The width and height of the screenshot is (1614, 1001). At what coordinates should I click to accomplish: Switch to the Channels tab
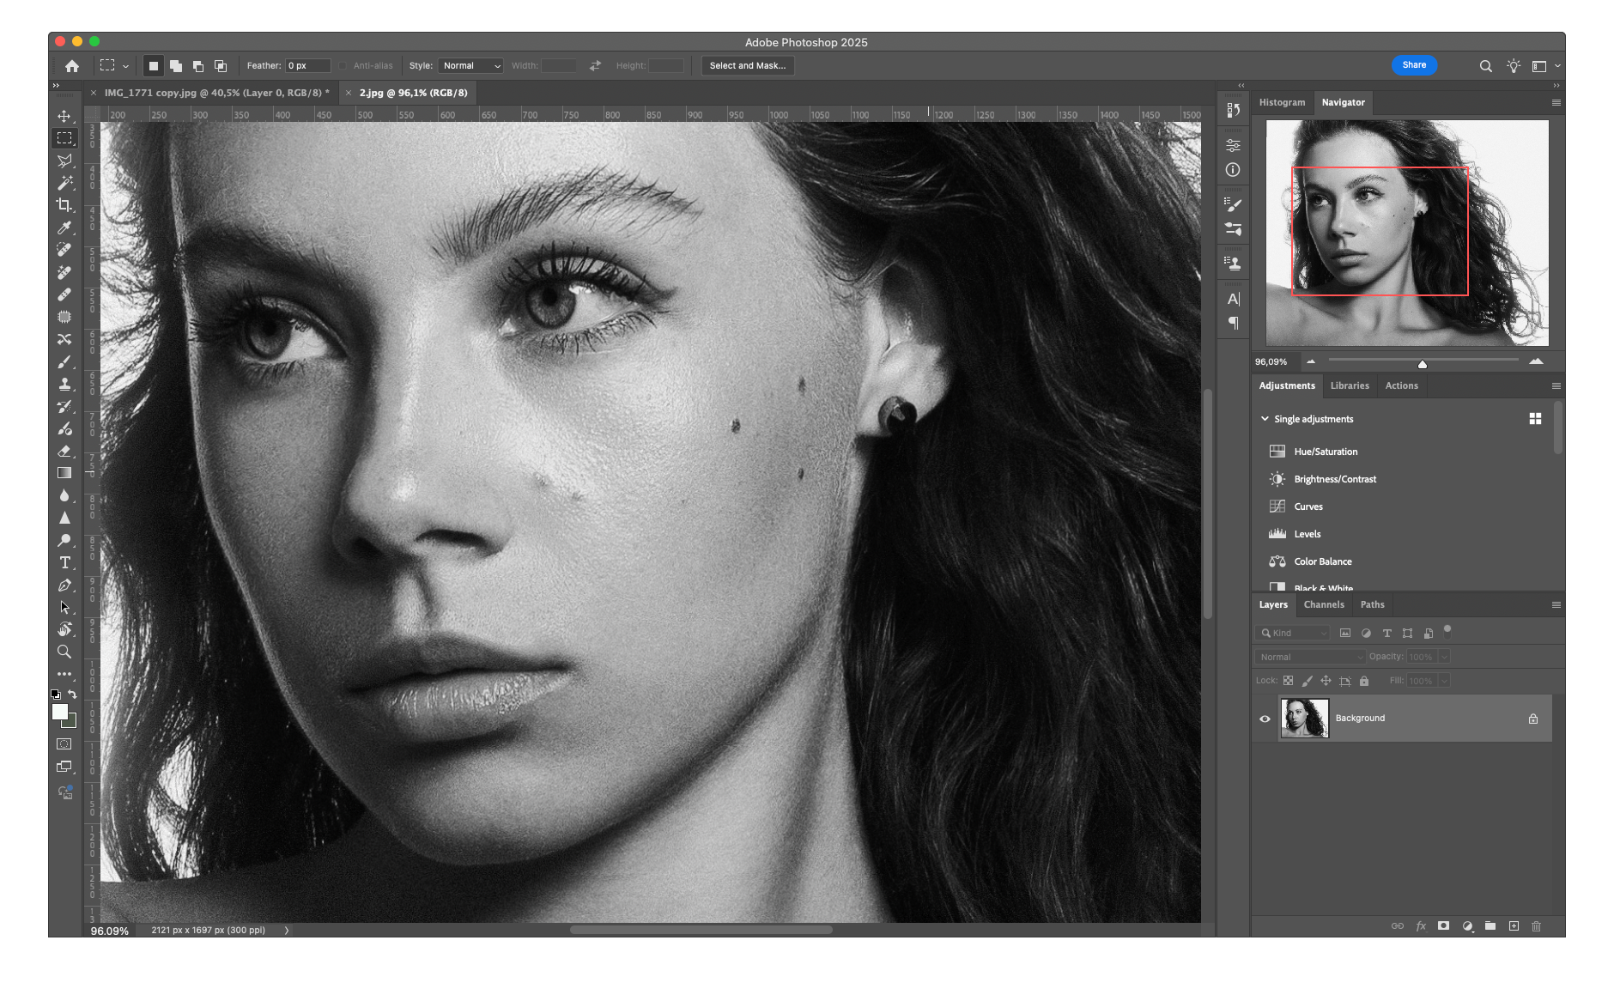[1324, 605]
